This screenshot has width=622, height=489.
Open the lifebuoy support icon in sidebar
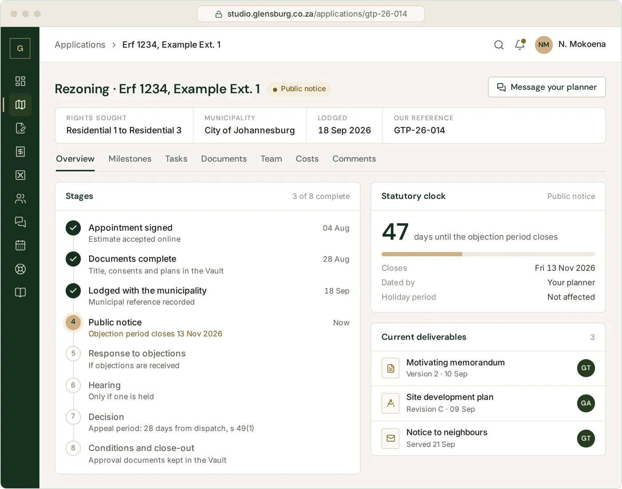[x=20, y=269]
